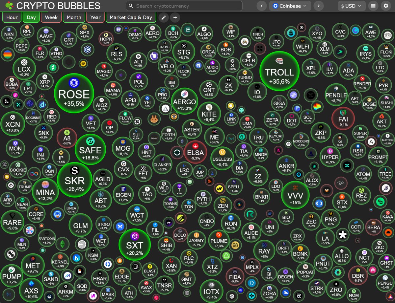Select the red FIDA -5,4% bubble
The width and height of the screenshot is (395, 303).
click(235, 277)
